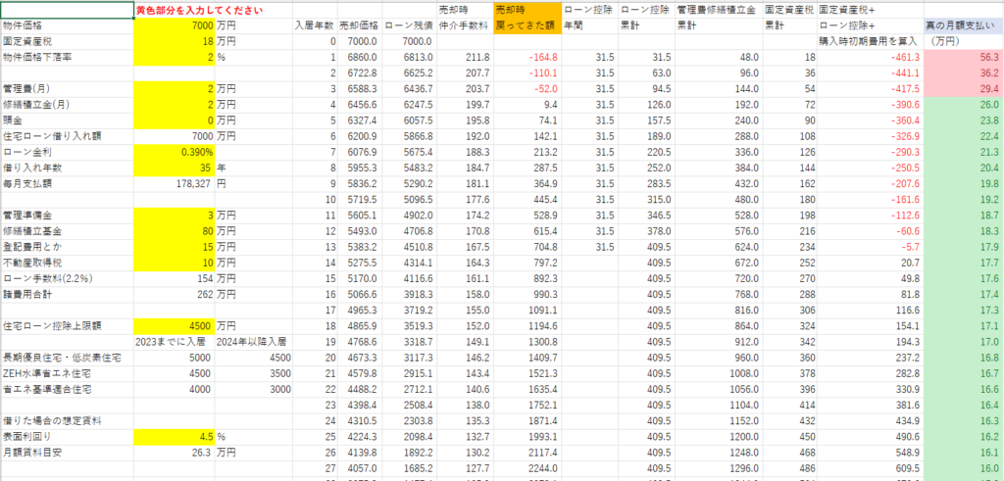Screen dimensions: 1004x481
Task: Select the 諸費用合計 value cell showing 262
Action: (x=175, y=294)
